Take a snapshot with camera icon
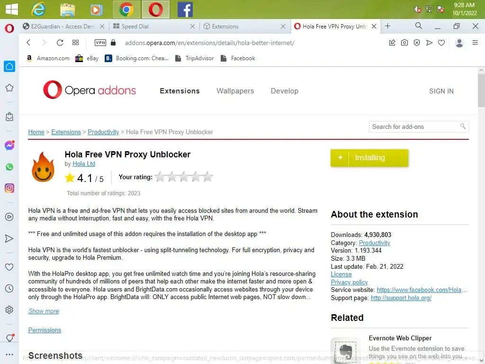The height and width of the screenshot is (364, 485). [x=404, y=43]
